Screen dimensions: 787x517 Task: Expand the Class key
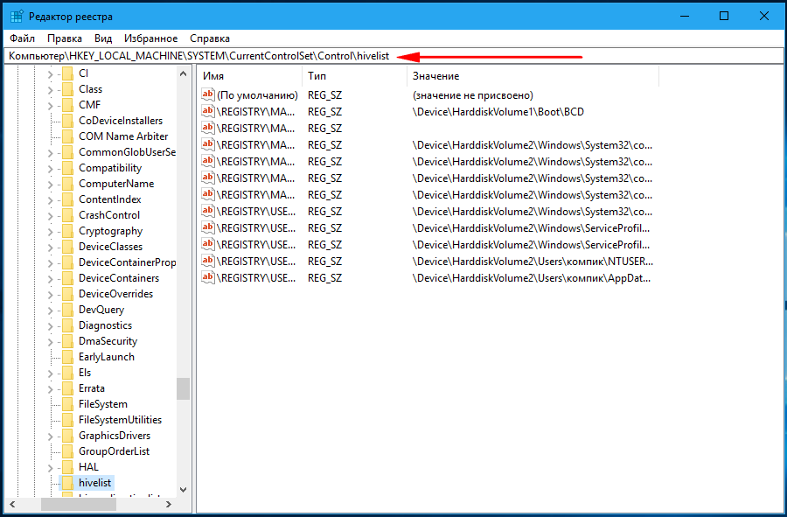(x=50, y=90)
